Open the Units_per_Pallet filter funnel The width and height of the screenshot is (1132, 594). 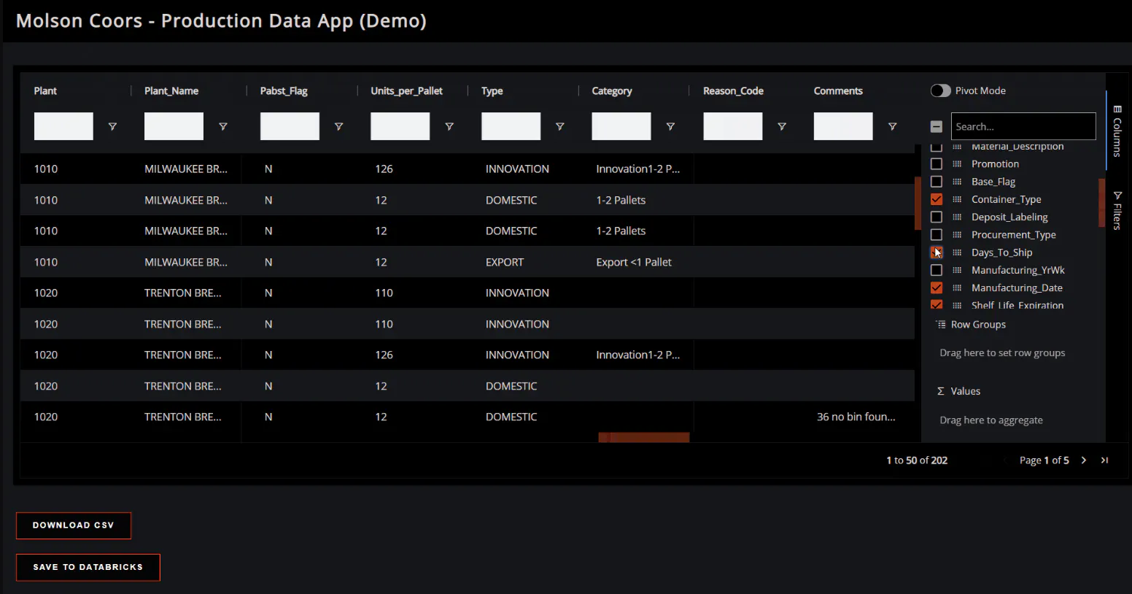(x=449, y=126)
